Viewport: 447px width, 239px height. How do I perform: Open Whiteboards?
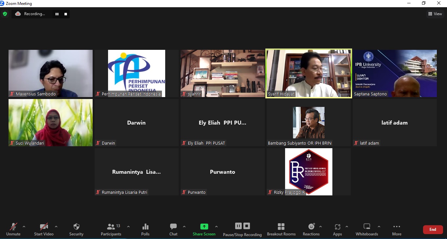pos(367,229)
